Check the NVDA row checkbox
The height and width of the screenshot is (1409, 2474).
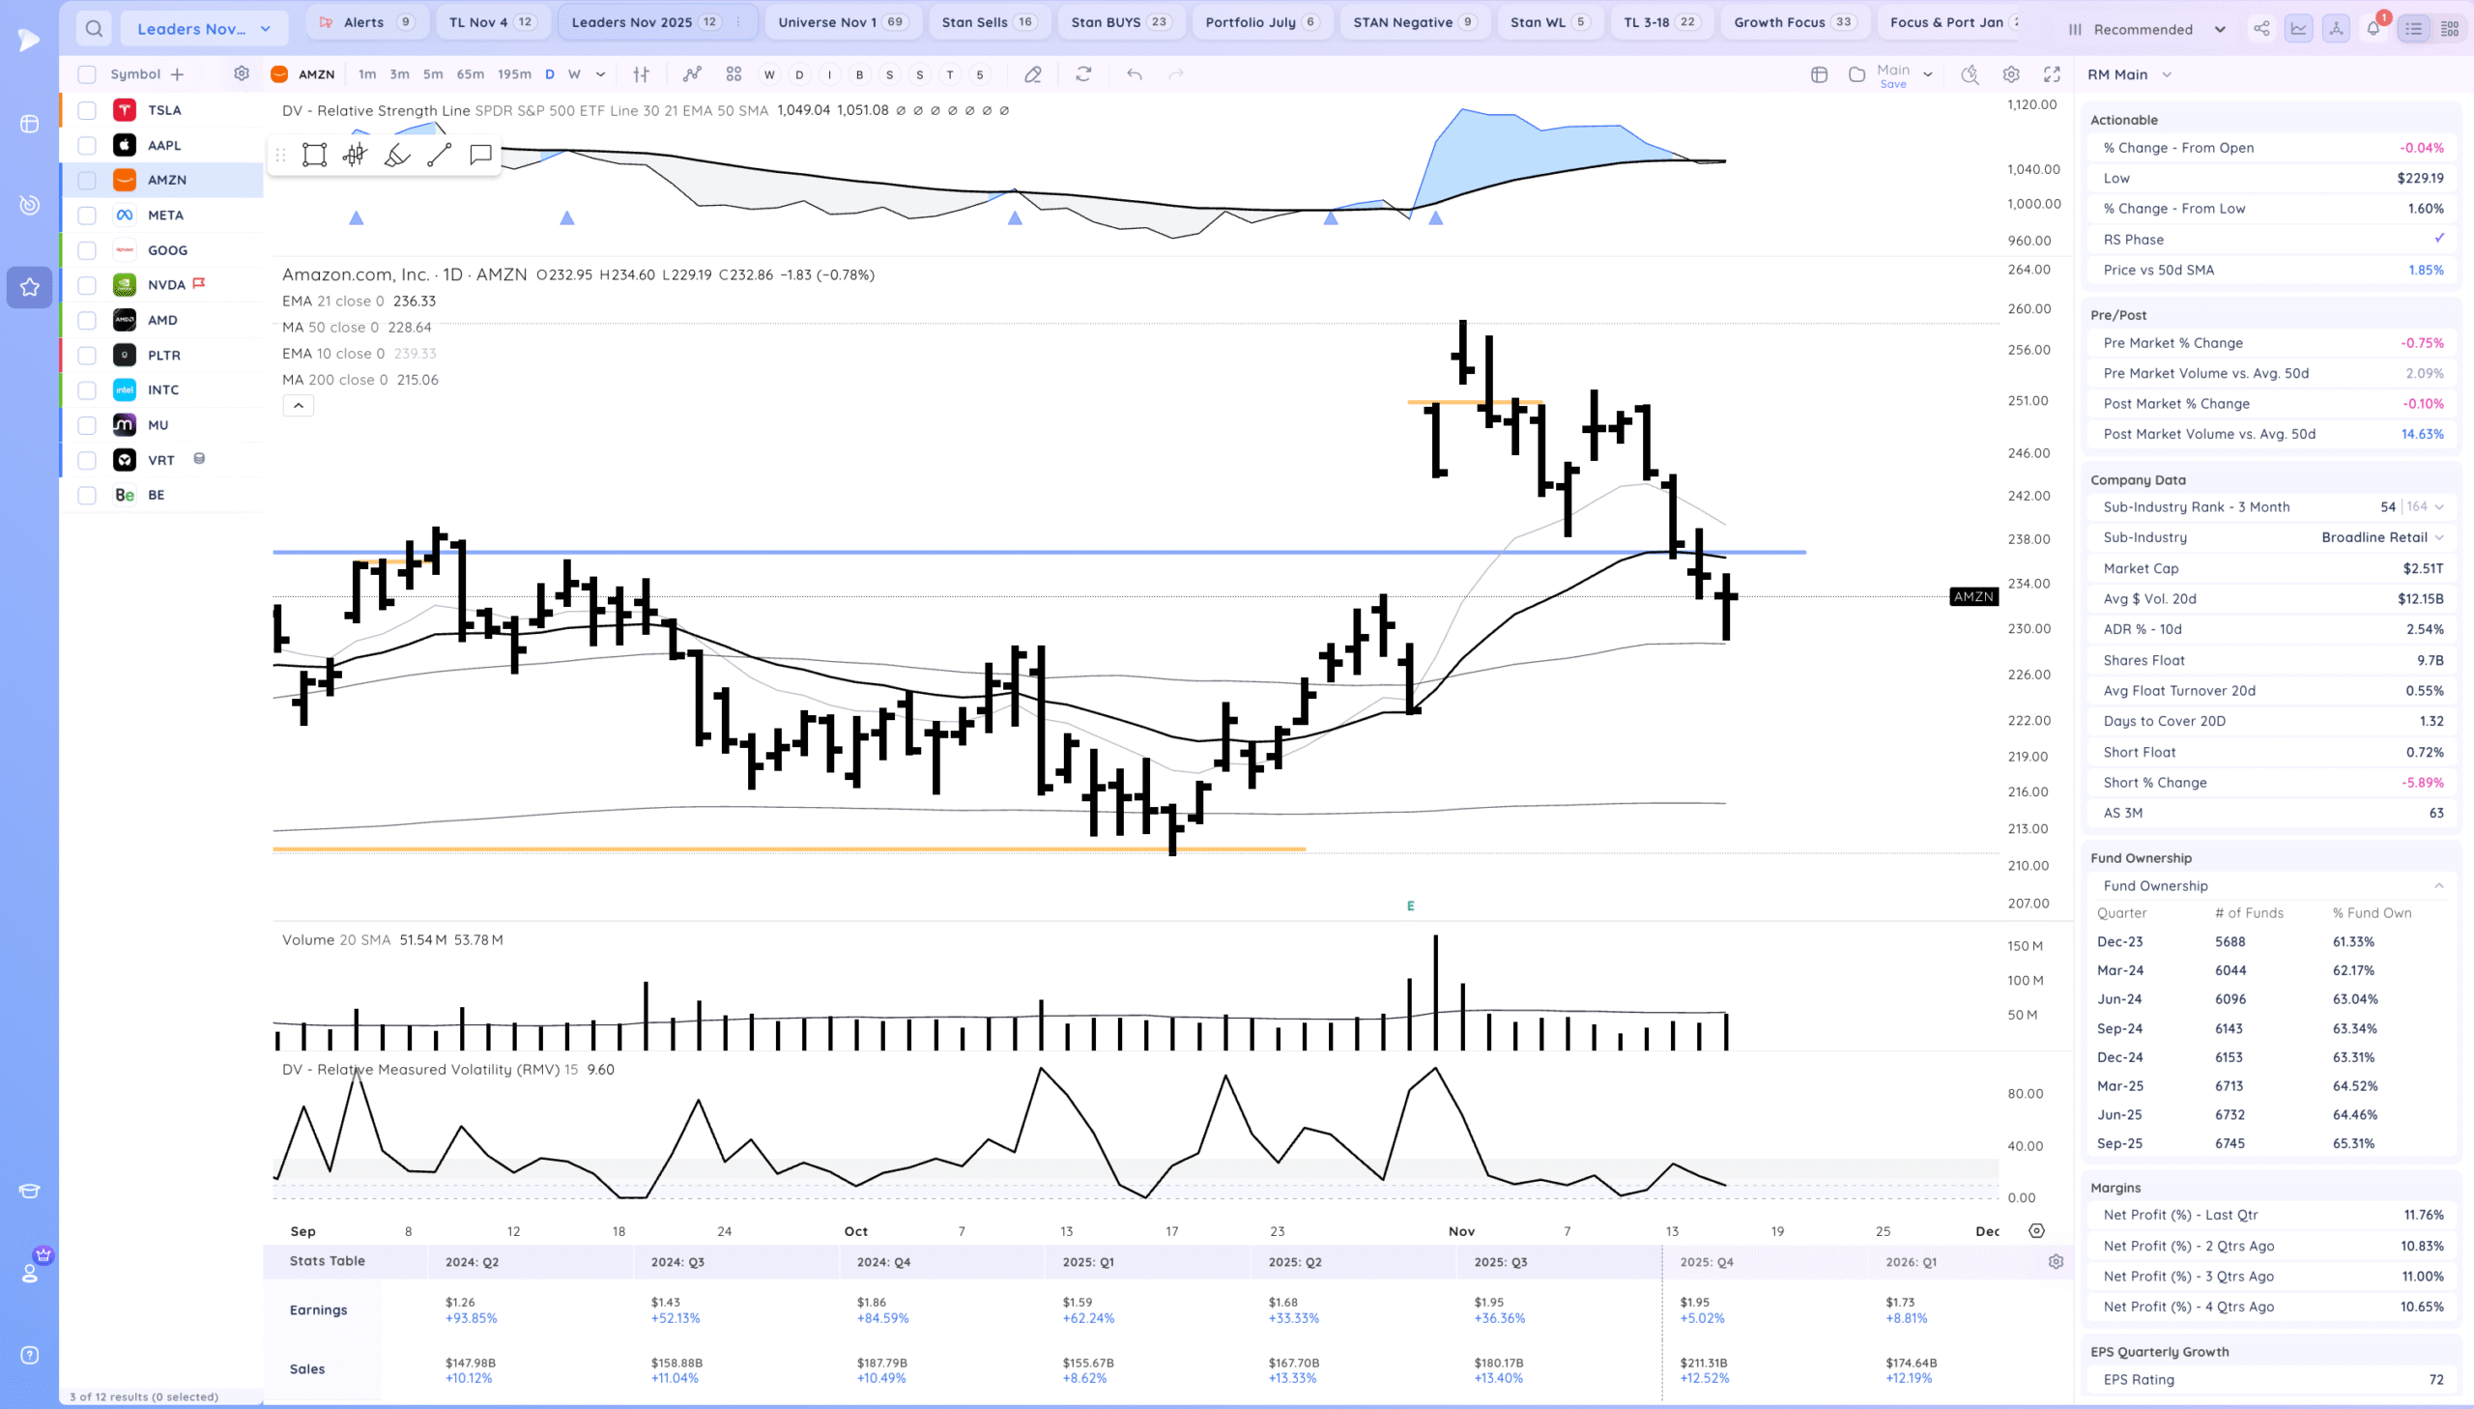87,285
